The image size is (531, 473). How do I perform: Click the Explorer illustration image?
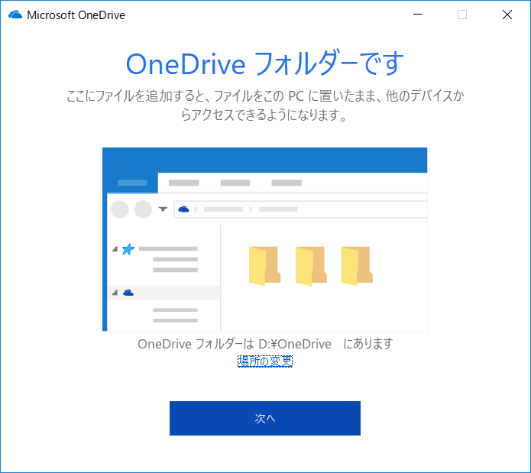[265, 239]
